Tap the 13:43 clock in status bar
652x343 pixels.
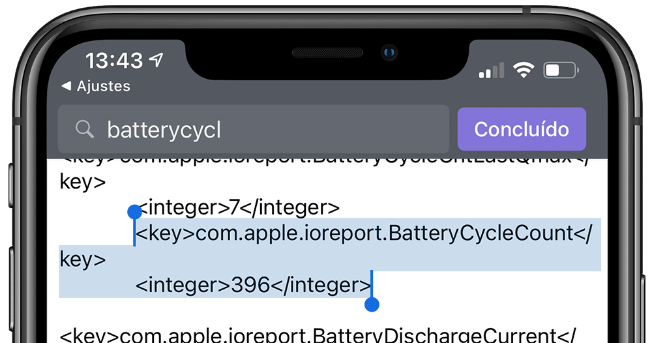tap(114, 61)
